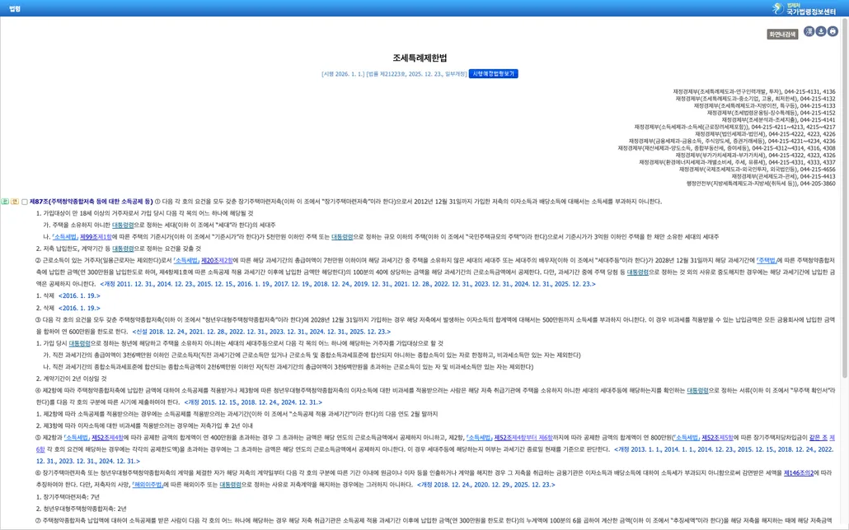Click the yellow 연 icon before 제87조

(15, 202)
